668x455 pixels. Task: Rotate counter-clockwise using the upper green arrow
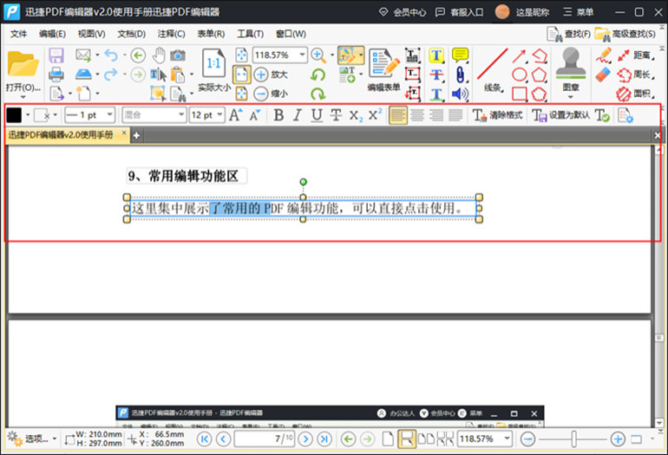318,75
